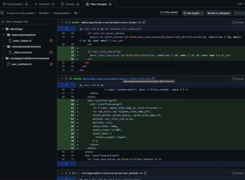Click the users_helper.rb file icon in tree
Image resolution: width=245 pixels, height=180 pixels.
(x=10, y=41)
